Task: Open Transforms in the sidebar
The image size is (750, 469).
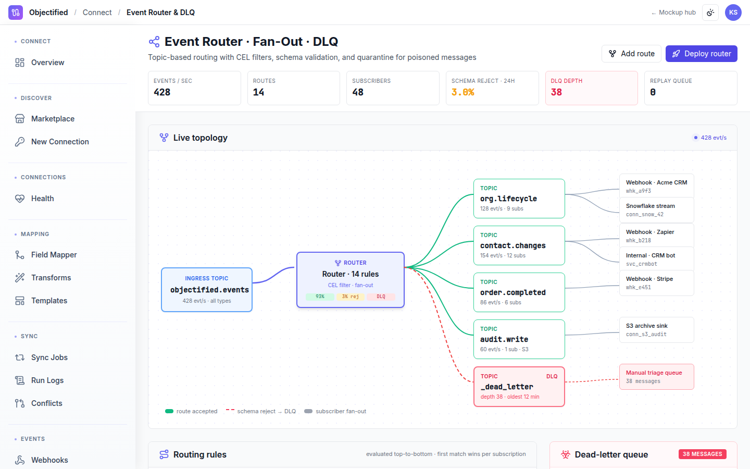Action: [x=68, y=278]
